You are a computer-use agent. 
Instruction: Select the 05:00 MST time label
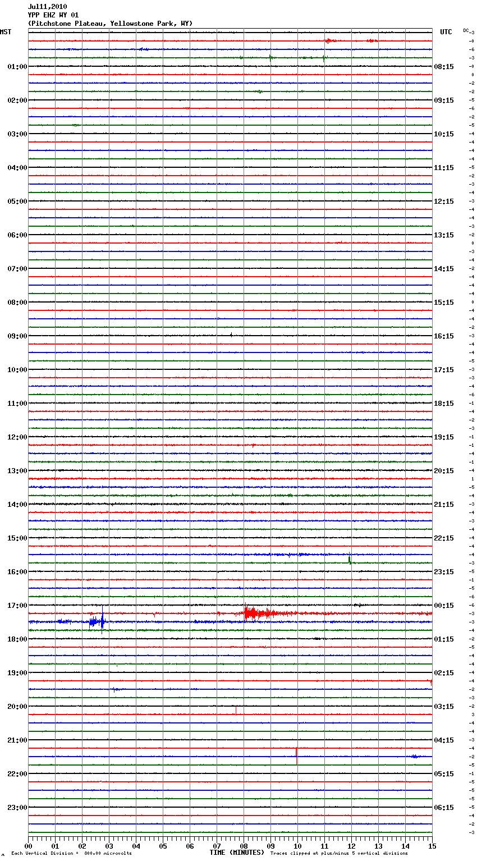(x=17, y=201)
